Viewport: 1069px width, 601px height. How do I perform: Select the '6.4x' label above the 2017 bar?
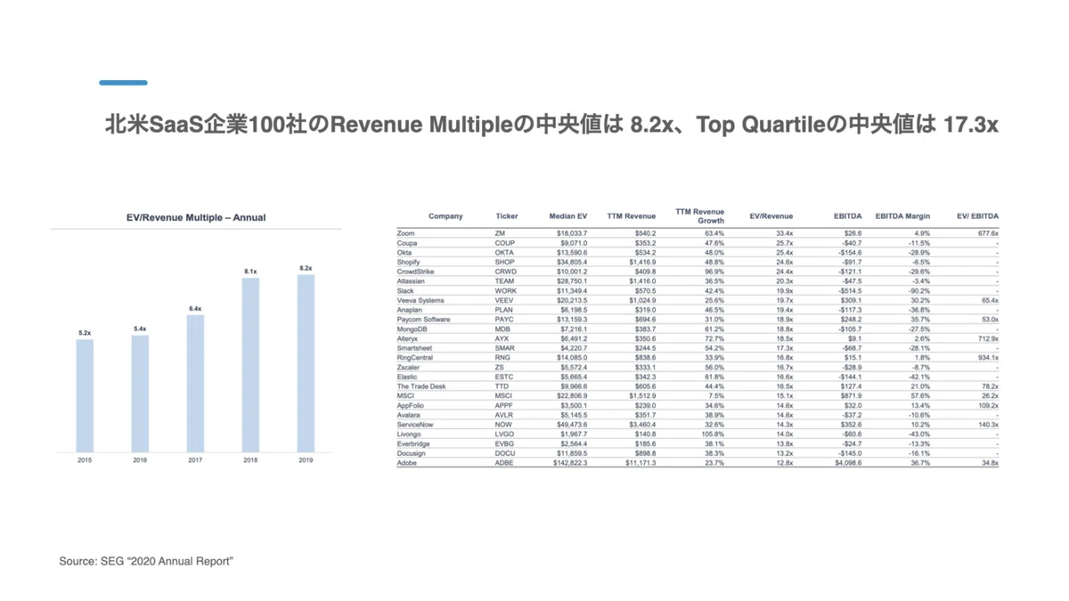[x=195, y=308]
